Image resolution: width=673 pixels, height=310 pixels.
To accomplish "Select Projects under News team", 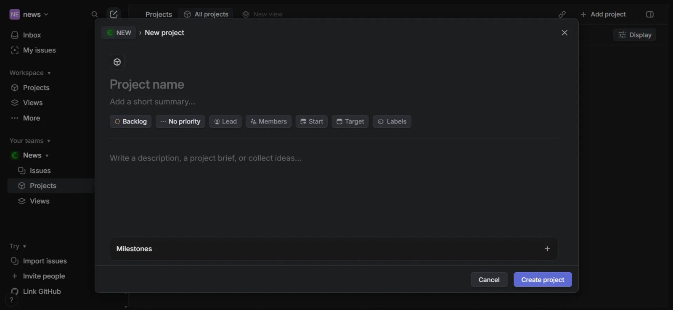I will [x=51, y=186].
